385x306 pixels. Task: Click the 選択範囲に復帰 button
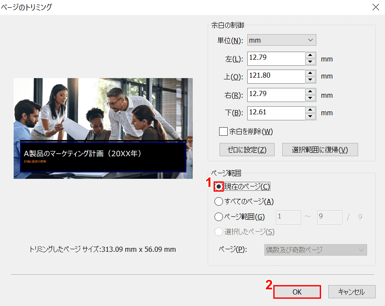click(320, 150)
